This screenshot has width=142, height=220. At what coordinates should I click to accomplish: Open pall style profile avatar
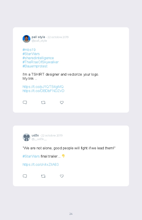(26, 39)
